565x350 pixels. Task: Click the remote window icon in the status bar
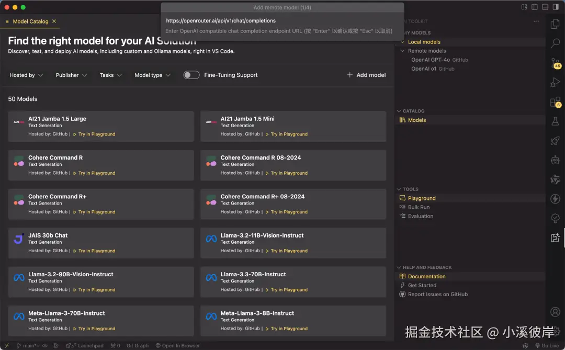coord(6,345)
